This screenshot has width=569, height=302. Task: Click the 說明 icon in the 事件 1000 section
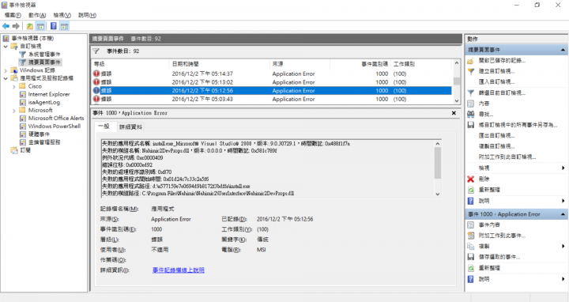pos(471,279)
